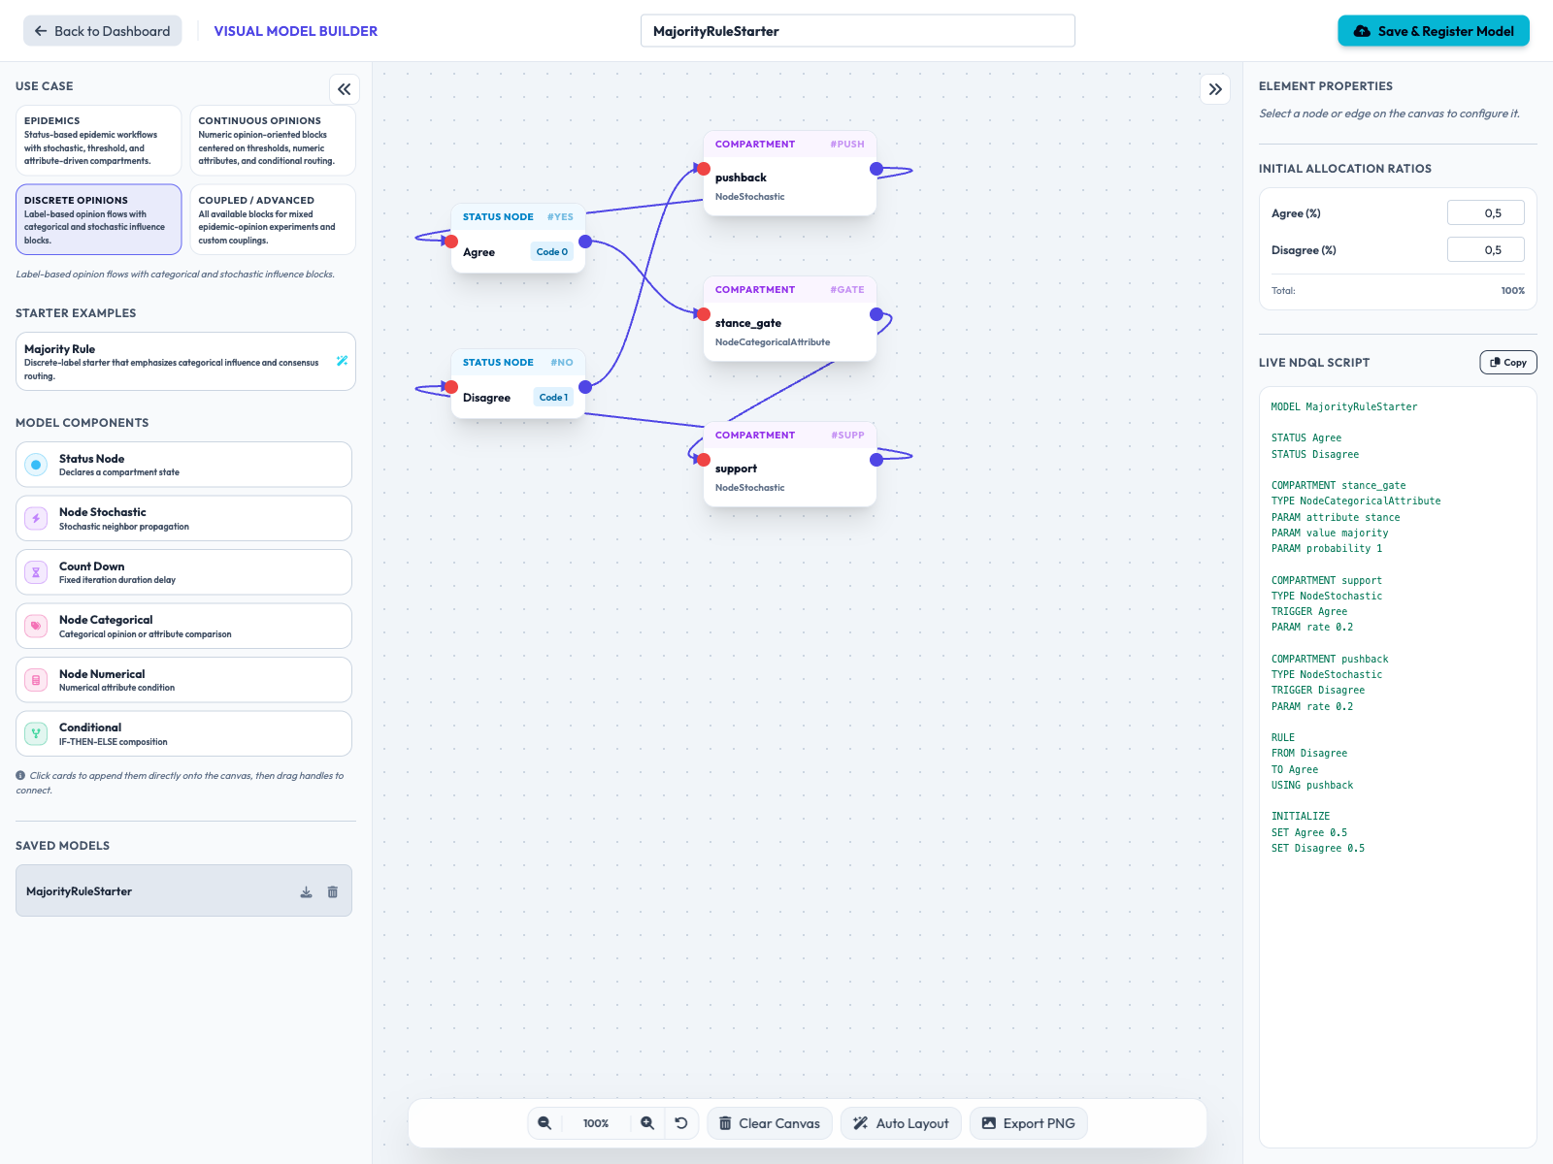Zoom in on the canvas
The height and width of the screenshot is (1164, 1553).
point(647,1123)
